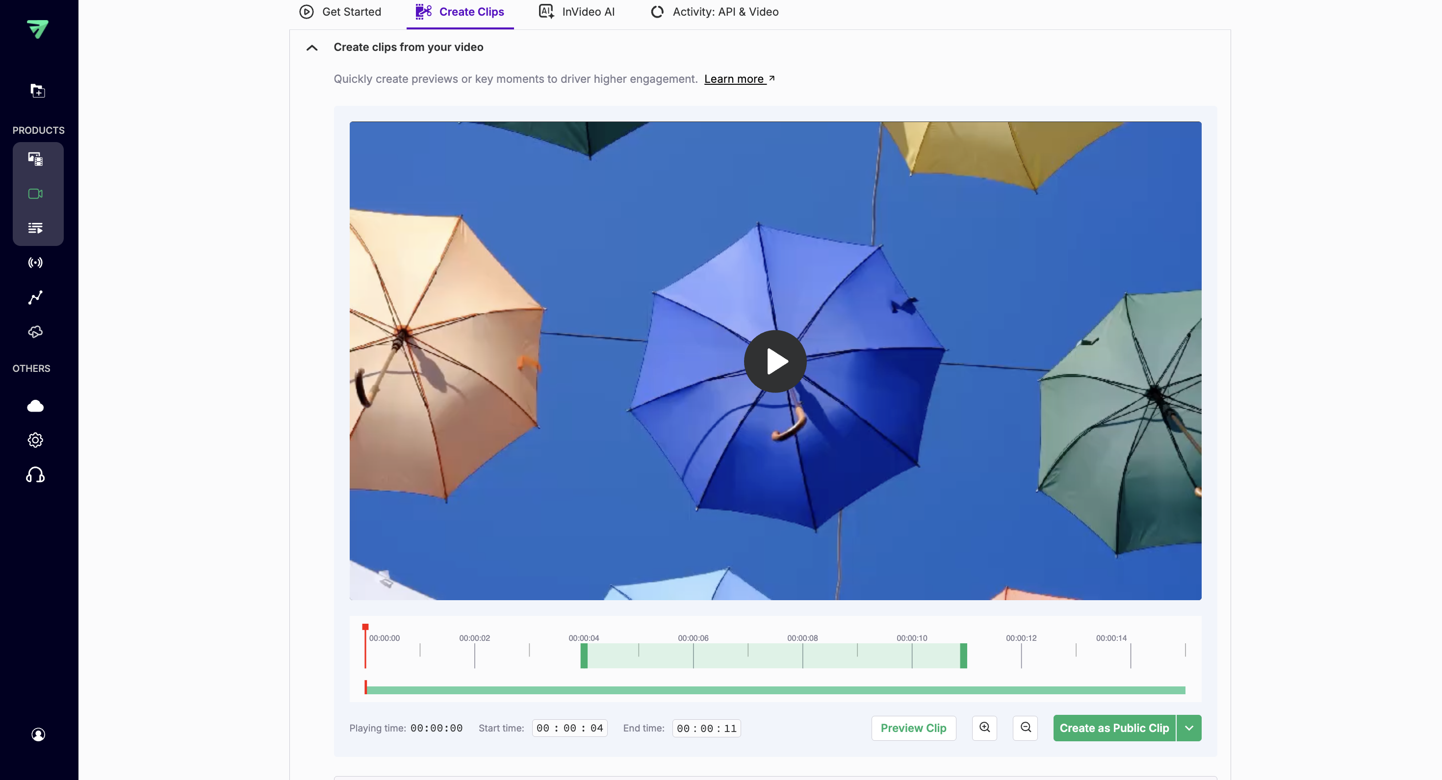Open Settings via the gear icon
The width and height of the screenshot is (1442, 780).
pyautogui.click(x=35, y=439)
